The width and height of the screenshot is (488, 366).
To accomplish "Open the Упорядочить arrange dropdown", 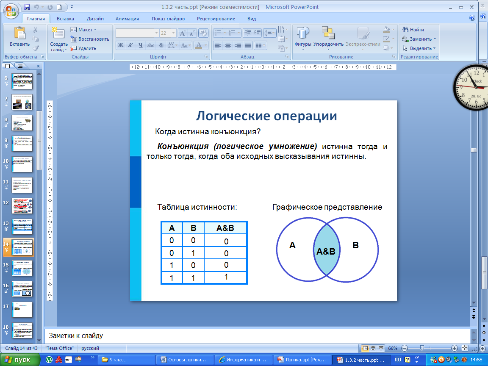I will pos(328,38).
